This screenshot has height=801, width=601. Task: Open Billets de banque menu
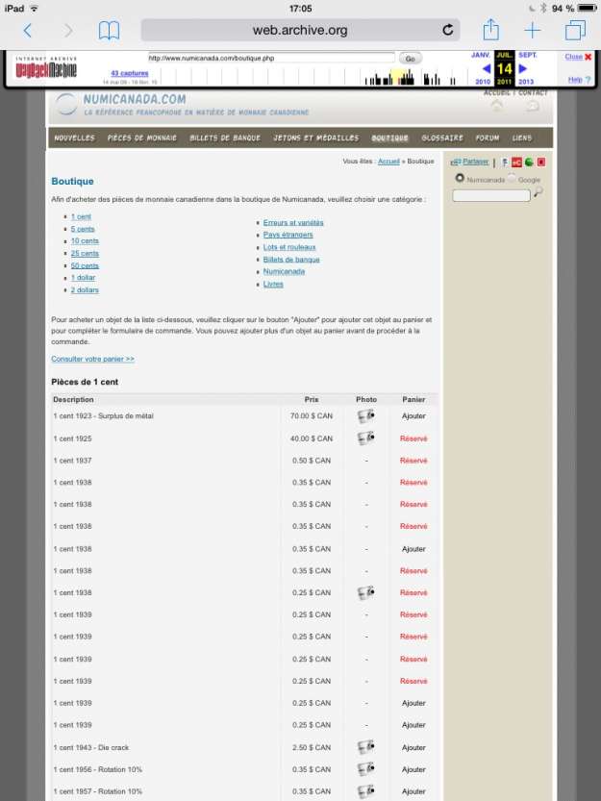[225, 138]
